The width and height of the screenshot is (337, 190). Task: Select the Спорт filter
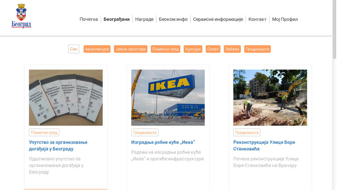click(x=213, y=49)
